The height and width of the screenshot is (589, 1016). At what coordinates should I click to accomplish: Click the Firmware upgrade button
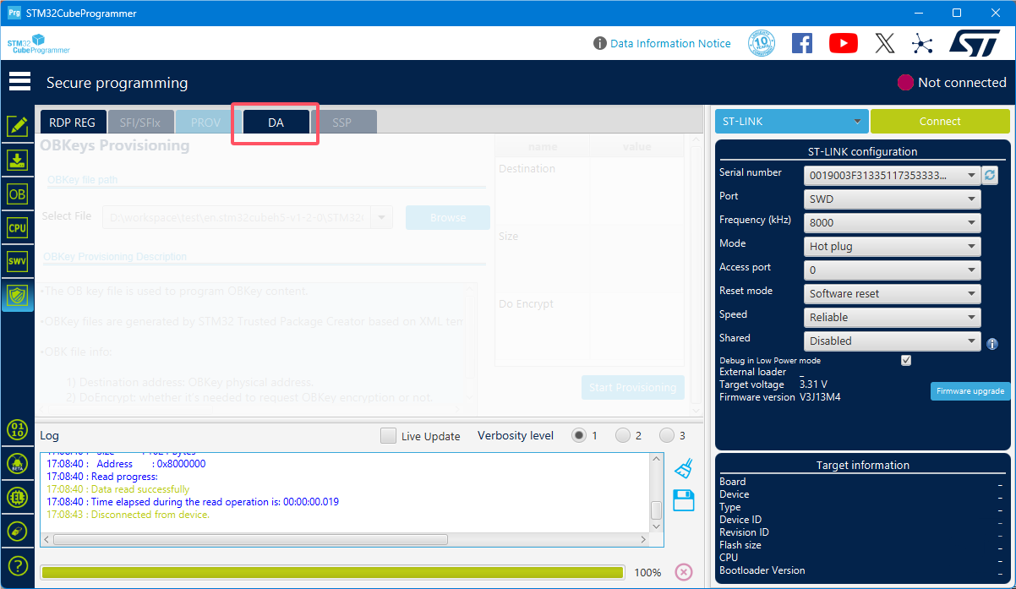pyautogui.click(x=970, y=391)
